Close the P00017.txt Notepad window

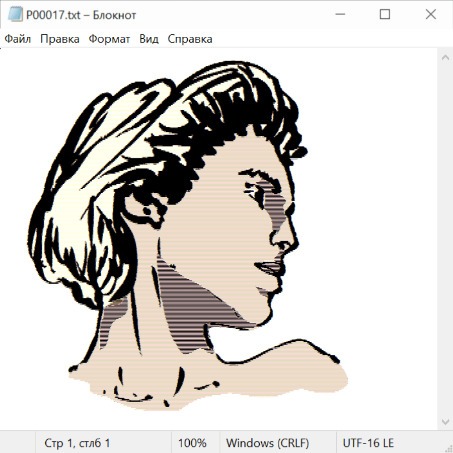tap(430, 15)
